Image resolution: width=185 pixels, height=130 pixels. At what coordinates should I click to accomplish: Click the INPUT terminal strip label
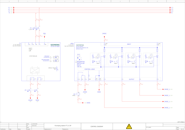(x=129, y=44)
